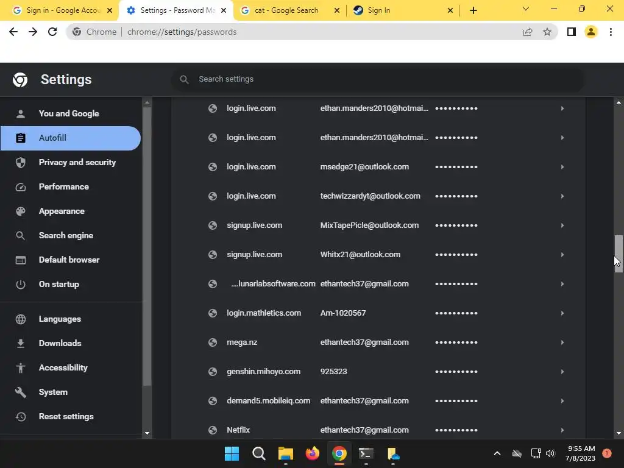The height and width of the screenshot is (468, 624).
Task: Expand demand5.mobileiq.com entry arrow
Action: [x=562, y=401]
